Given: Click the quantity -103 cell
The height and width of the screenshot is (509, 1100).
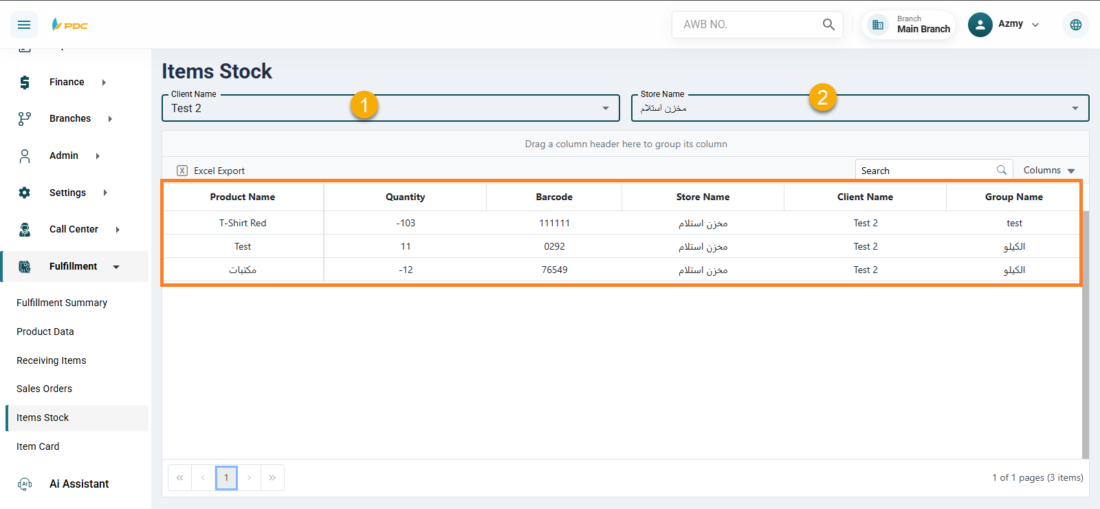Looking at the screenshot, I should coord(406,223).
